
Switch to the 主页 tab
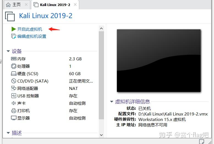[x=17, y=5]
